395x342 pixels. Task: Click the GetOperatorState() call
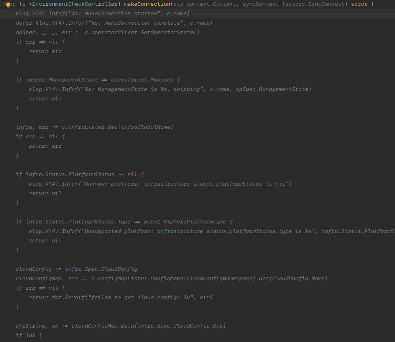[x=170, y=32]
